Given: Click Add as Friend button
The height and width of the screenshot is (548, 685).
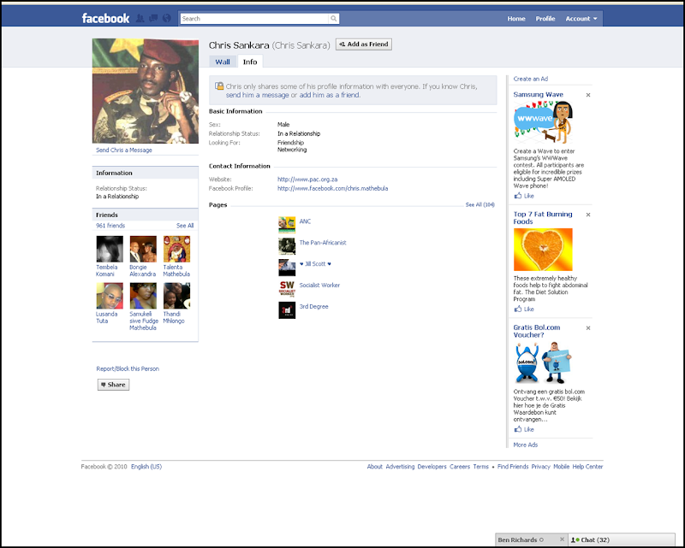Looking at the screenshot, I should tap(363, 44).
